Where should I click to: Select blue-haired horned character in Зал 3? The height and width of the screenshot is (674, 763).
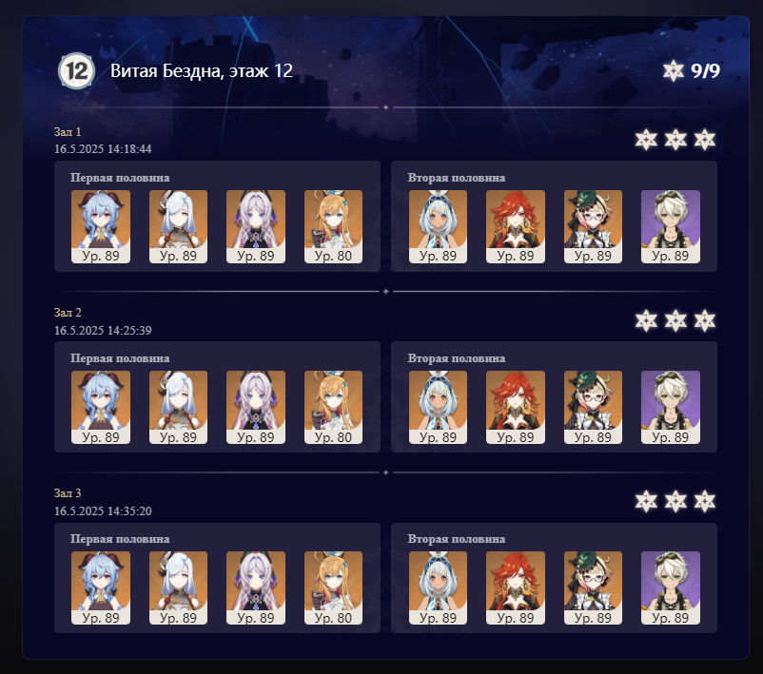coord(101,587)
